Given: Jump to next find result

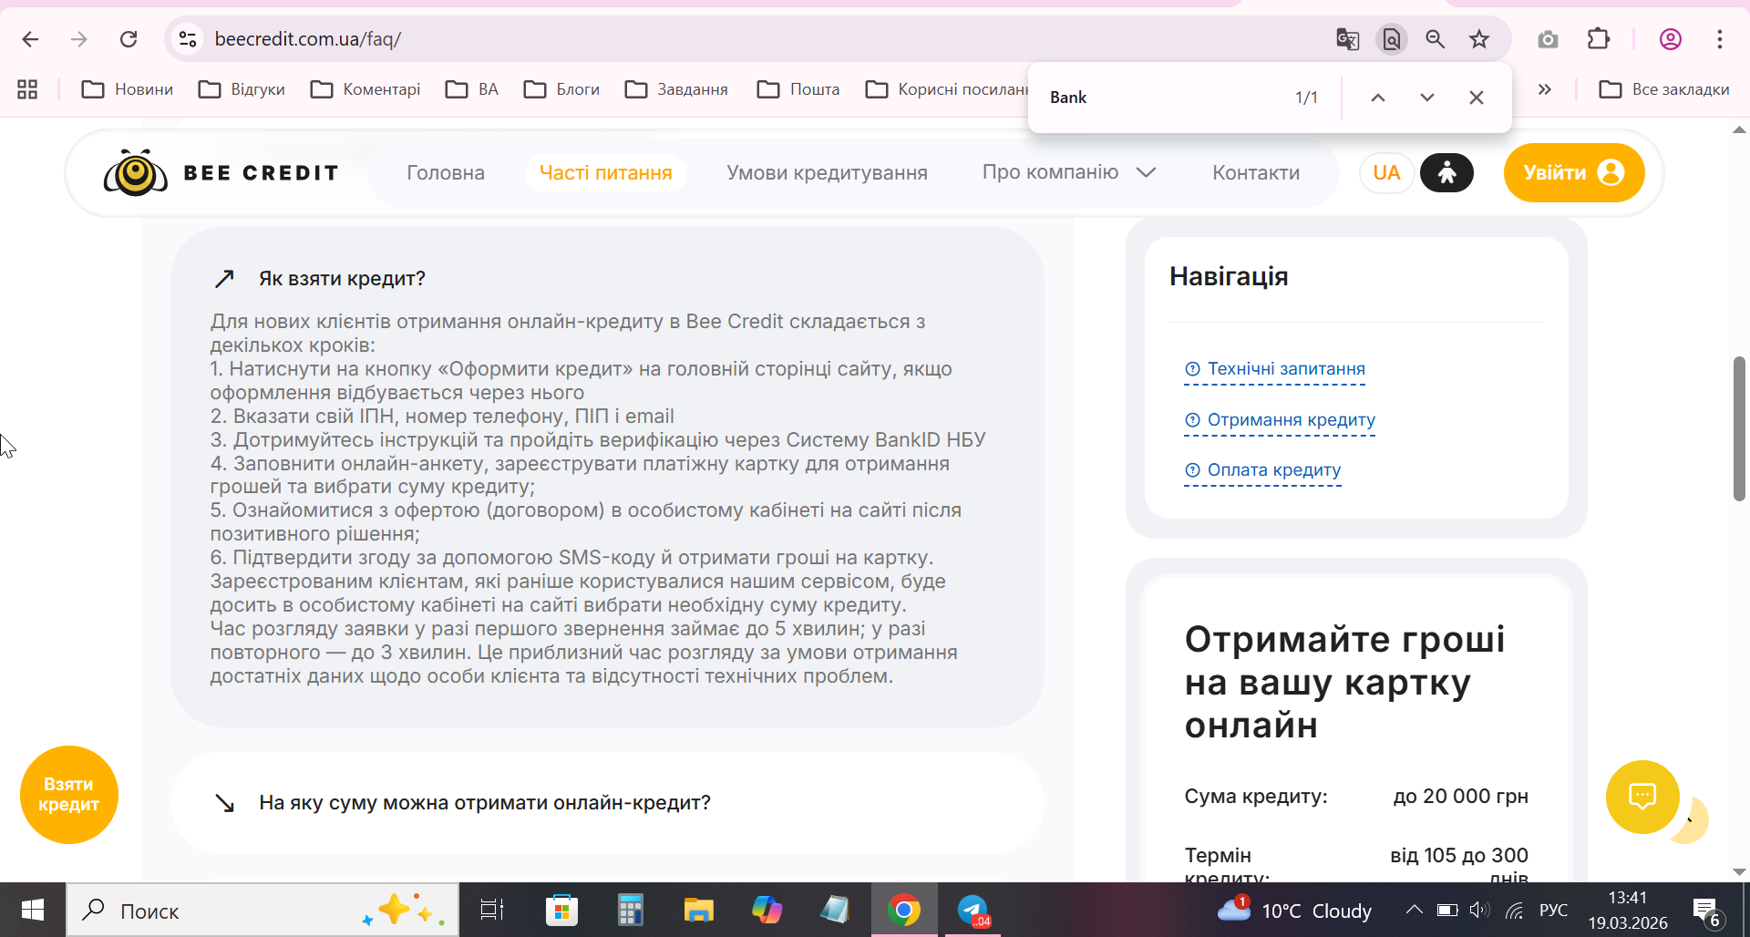Looking at the screenshot, I should pyautogui.click(x=1427, y=98).
